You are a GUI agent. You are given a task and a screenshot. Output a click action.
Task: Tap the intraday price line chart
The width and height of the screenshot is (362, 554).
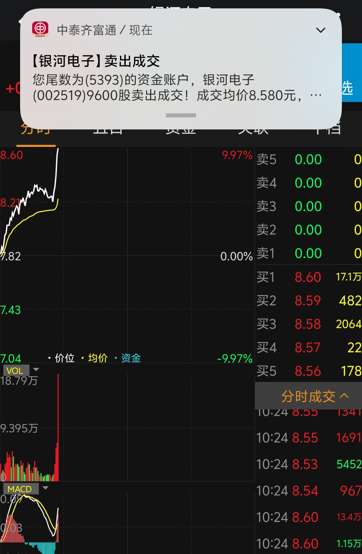tap(127, 255)
